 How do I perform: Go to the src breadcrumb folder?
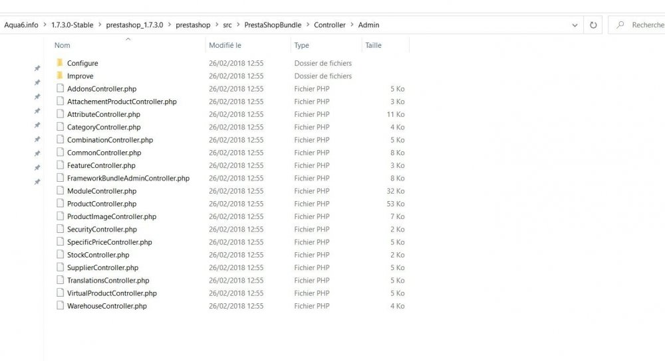[x=227, y=25]
